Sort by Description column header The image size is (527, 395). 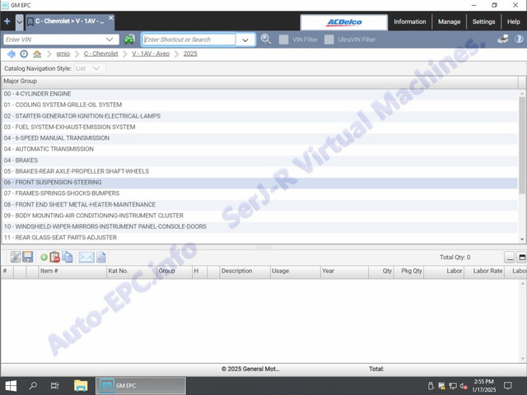[245, 272]
